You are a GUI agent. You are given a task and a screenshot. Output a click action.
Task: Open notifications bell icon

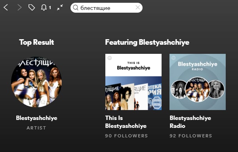click(x=44, y=8)
